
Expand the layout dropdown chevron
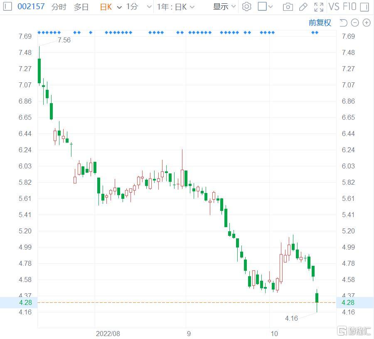pyautogui.click(x=270, y=7)
